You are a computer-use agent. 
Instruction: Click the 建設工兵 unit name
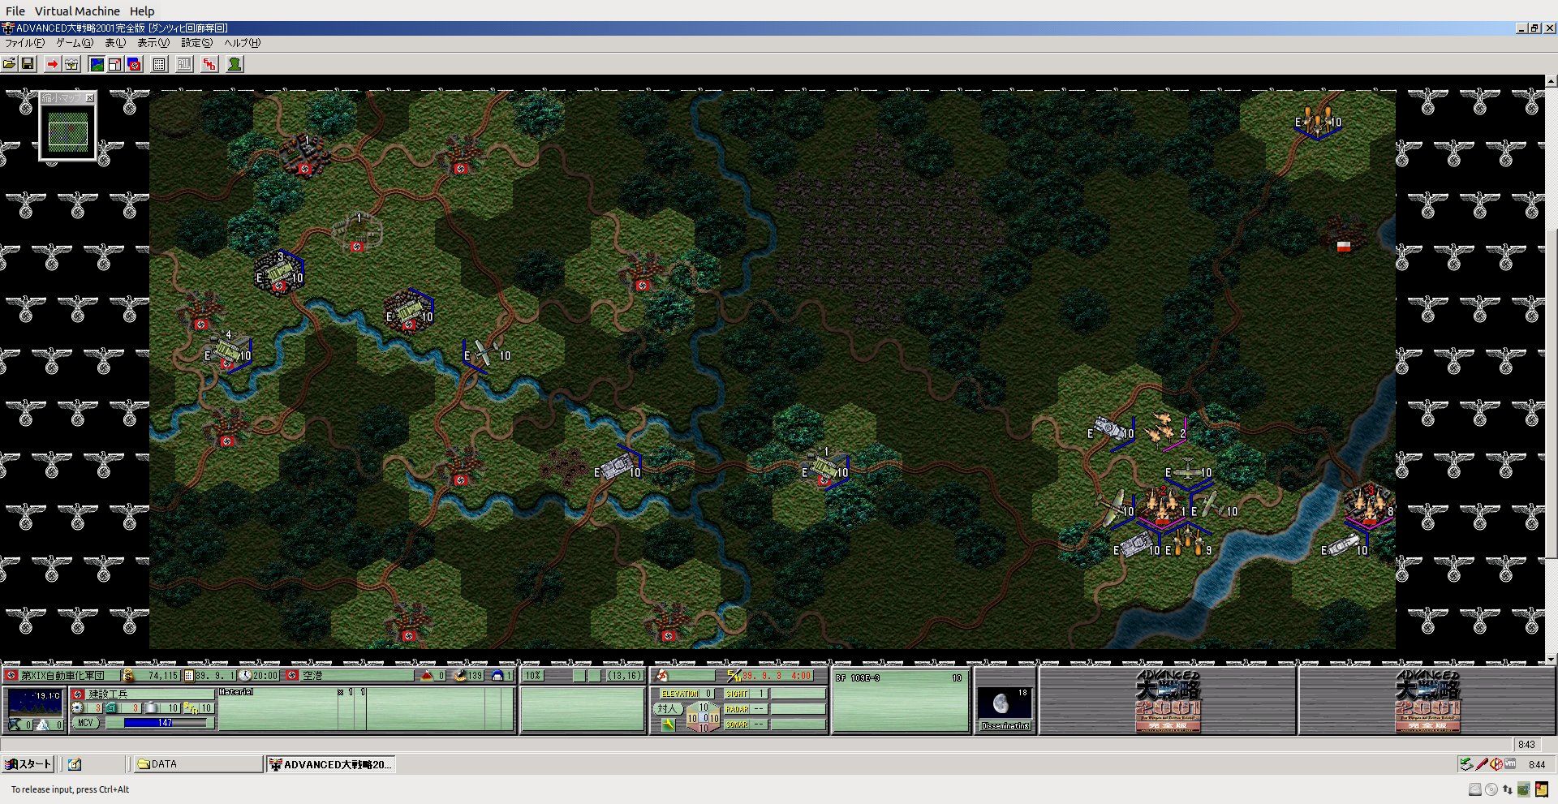point(108,694)
